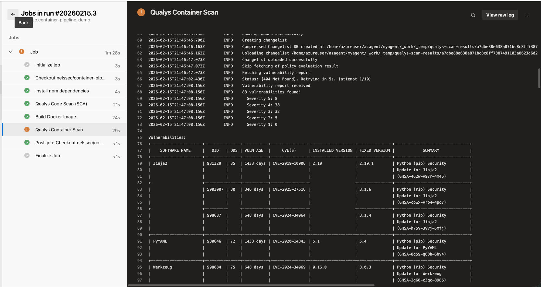The width and height of the screenshot is (541, 287).
Task: Click log line number 68
Action: click(140, 92)
